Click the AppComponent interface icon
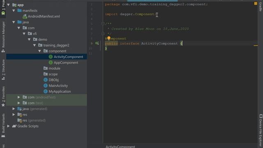Image resolution: width=263 pixels, height=148 pixels. click(x=51, y=62)
